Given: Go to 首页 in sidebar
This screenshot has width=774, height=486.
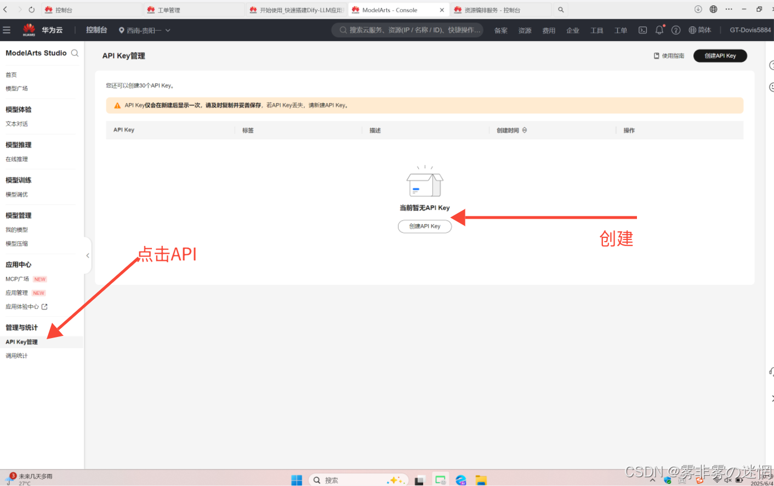Looking at the screenshot, I should point(11,75).
